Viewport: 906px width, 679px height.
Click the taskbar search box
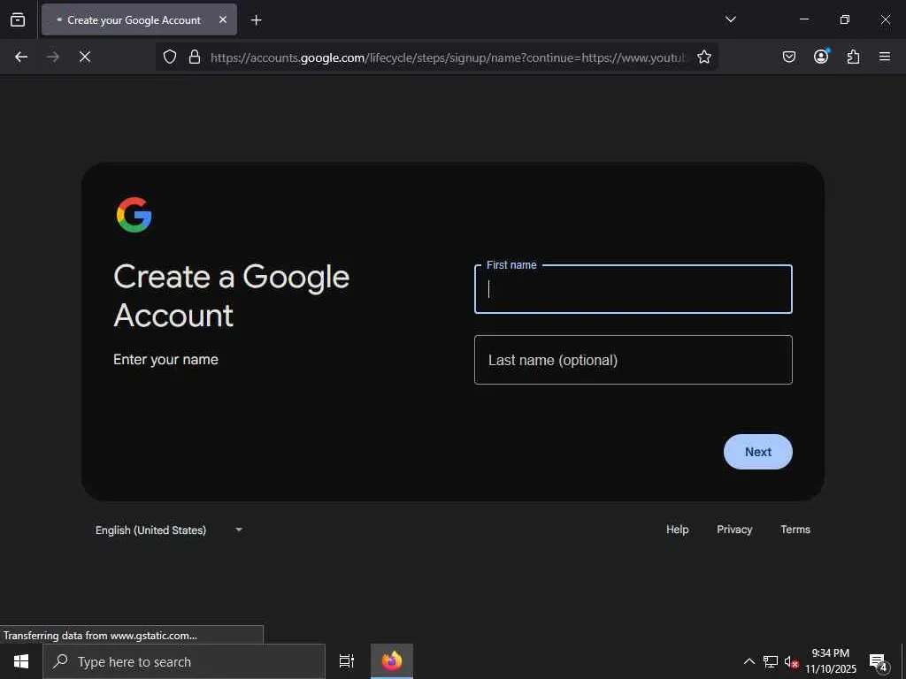pyautogui.click(x=184, y=661)
